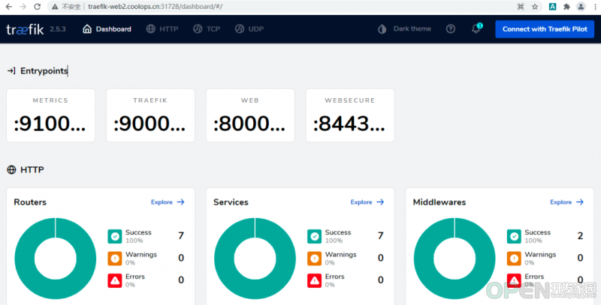Click Connect with Traefik Pilot button
Viewport: 601px width, 305px height.
point(545,29)
